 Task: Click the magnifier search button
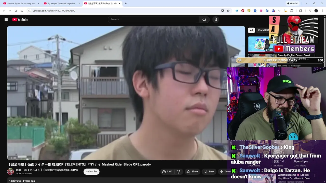point(204,20)
